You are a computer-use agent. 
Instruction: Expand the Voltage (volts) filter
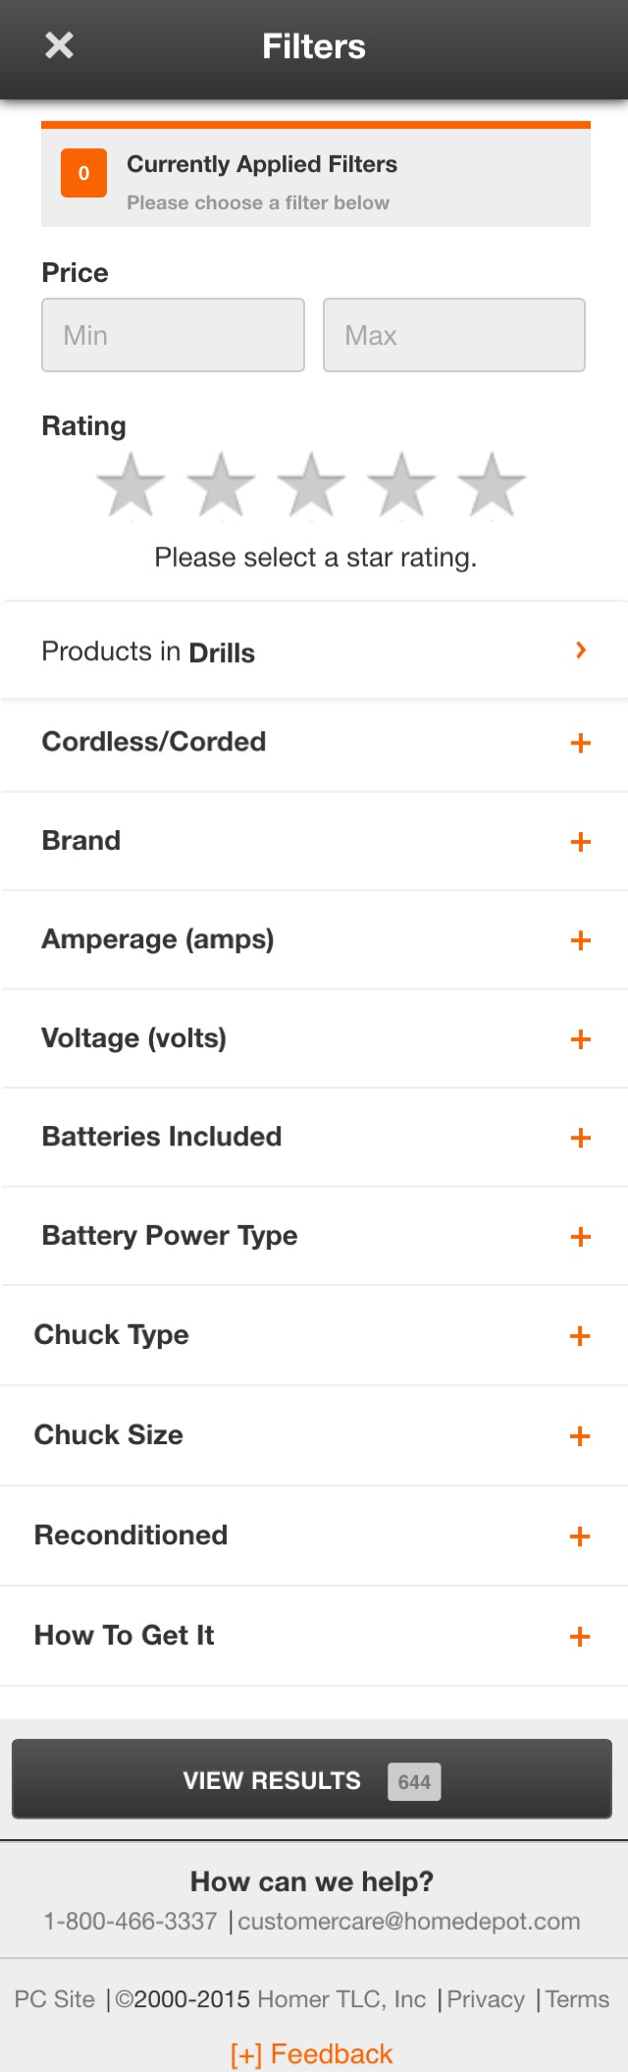click(x=580, y=1039)
